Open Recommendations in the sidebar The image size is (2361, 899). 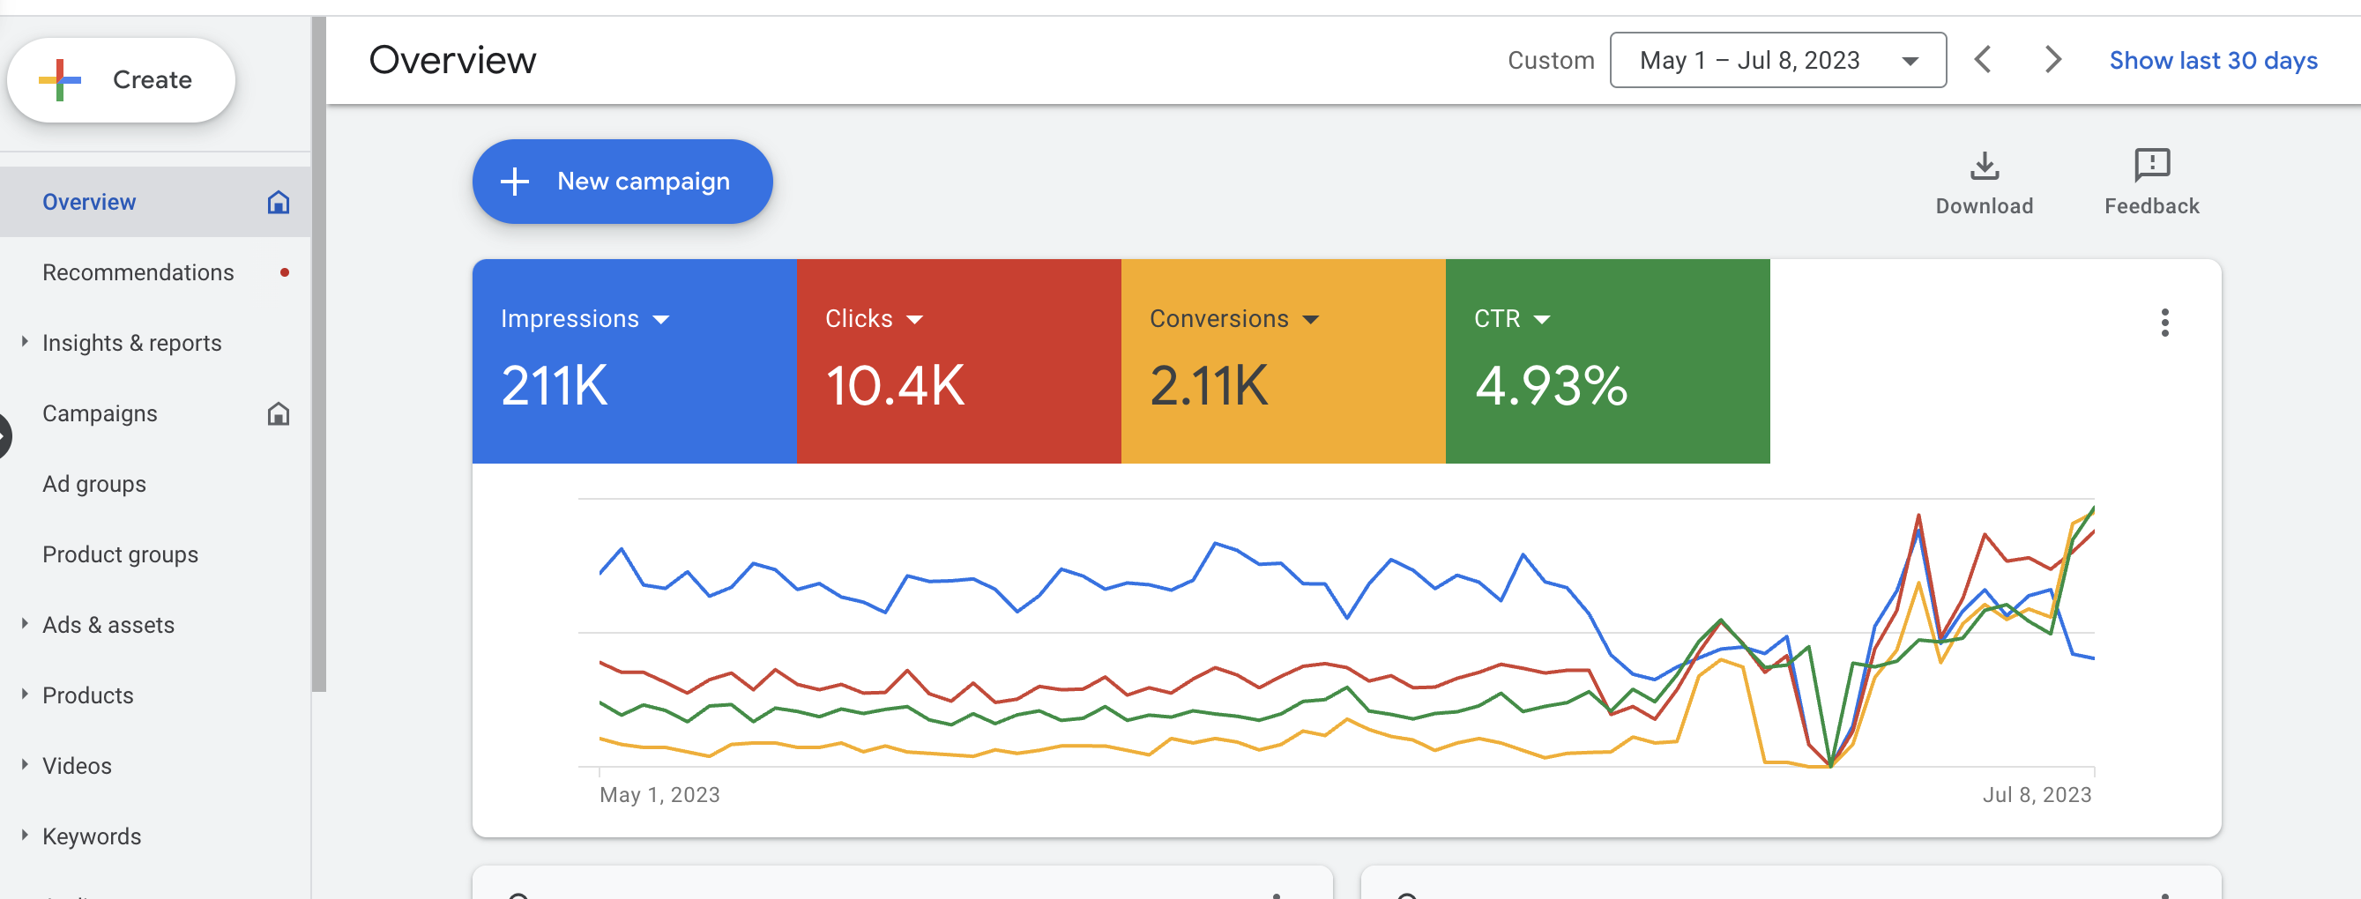pyautogui.click(x=138, y=272)
